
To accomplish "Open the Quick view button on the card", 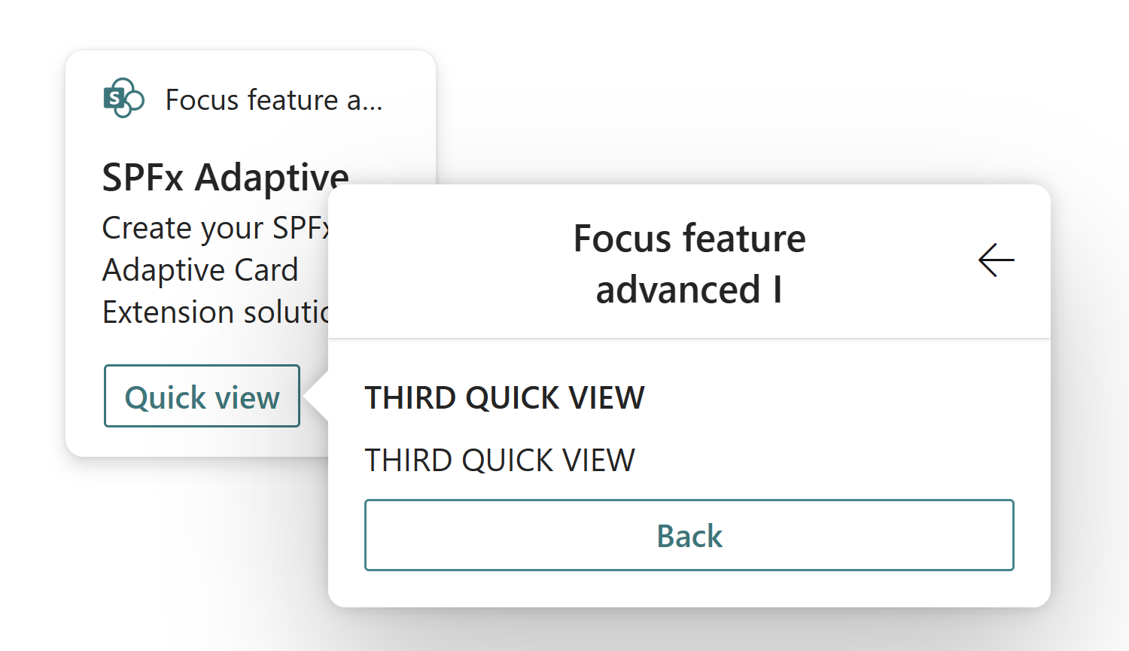I will point(202,396).
